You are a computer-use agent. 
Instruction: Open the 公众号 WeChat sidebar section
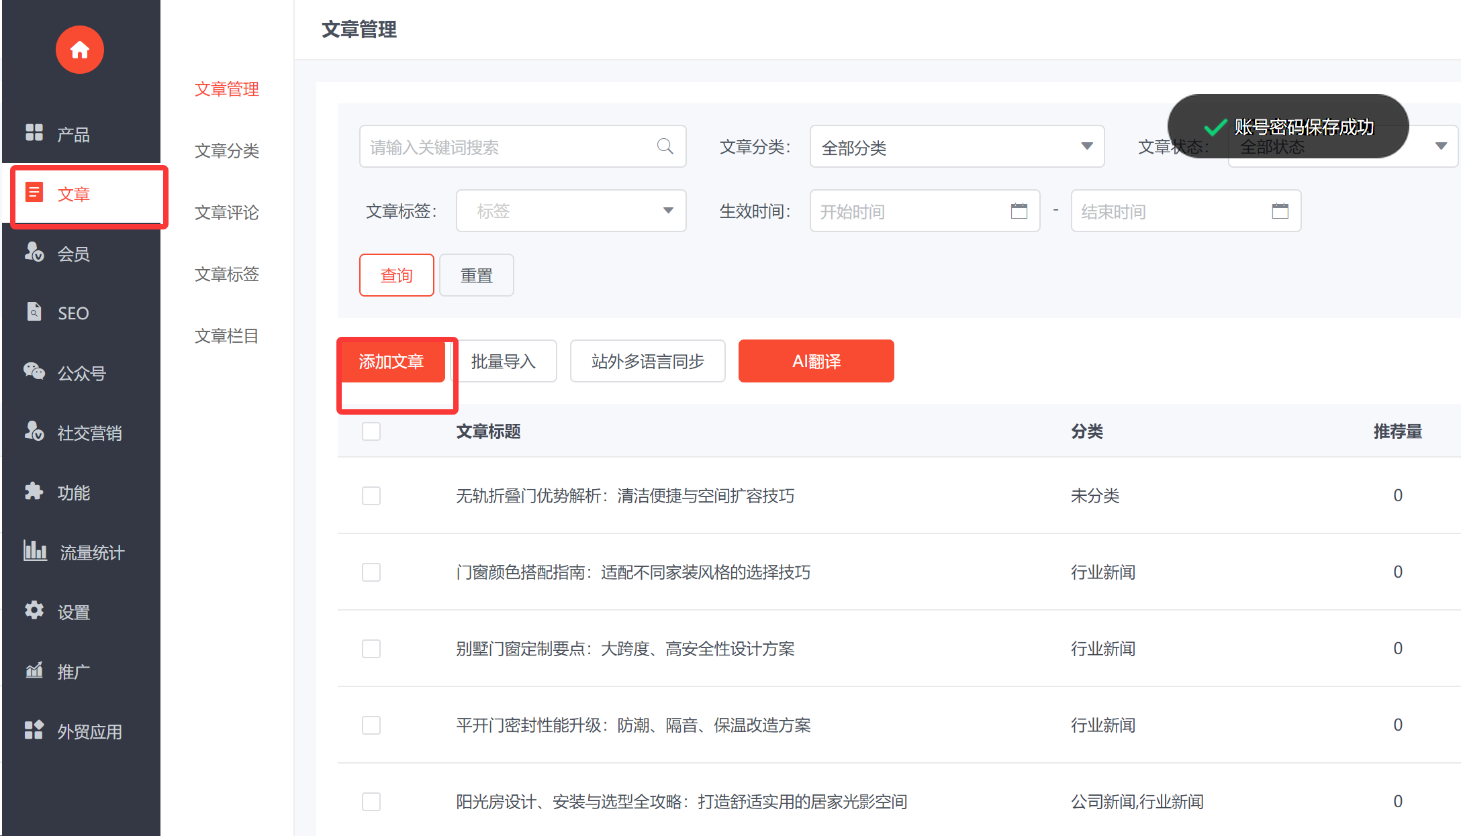point(81,373)
